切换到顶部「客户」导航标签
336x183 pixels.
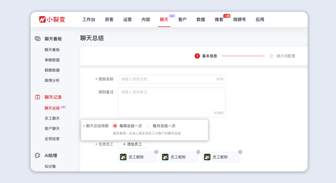tap(182, 19)
